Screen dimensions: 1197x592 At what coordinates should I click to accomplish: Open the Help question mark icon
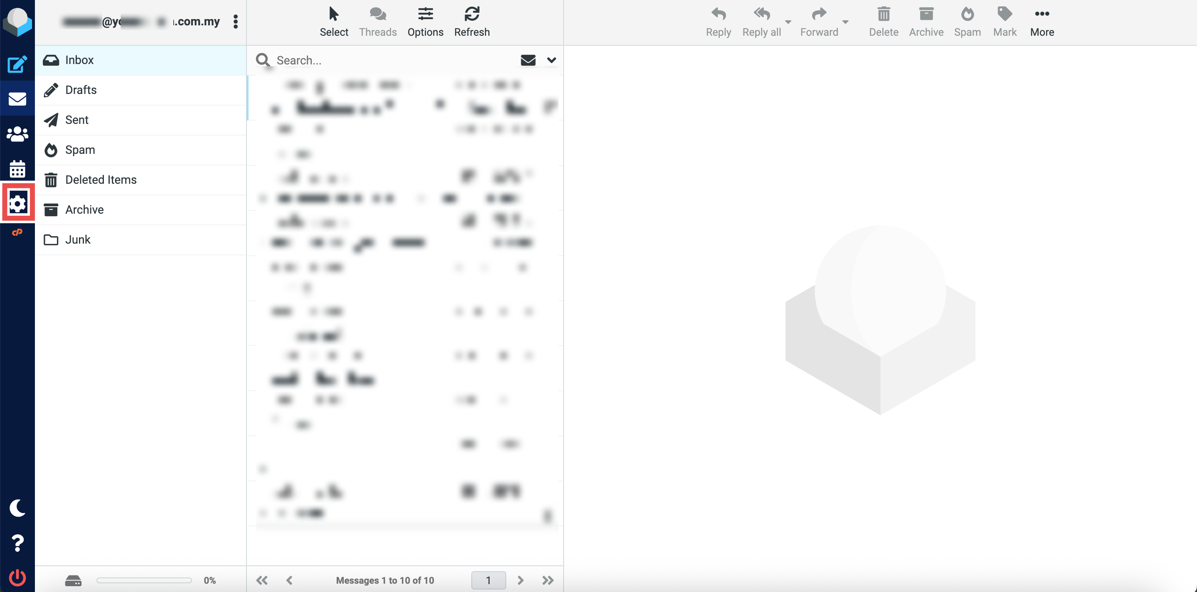(x=17, y=543)
